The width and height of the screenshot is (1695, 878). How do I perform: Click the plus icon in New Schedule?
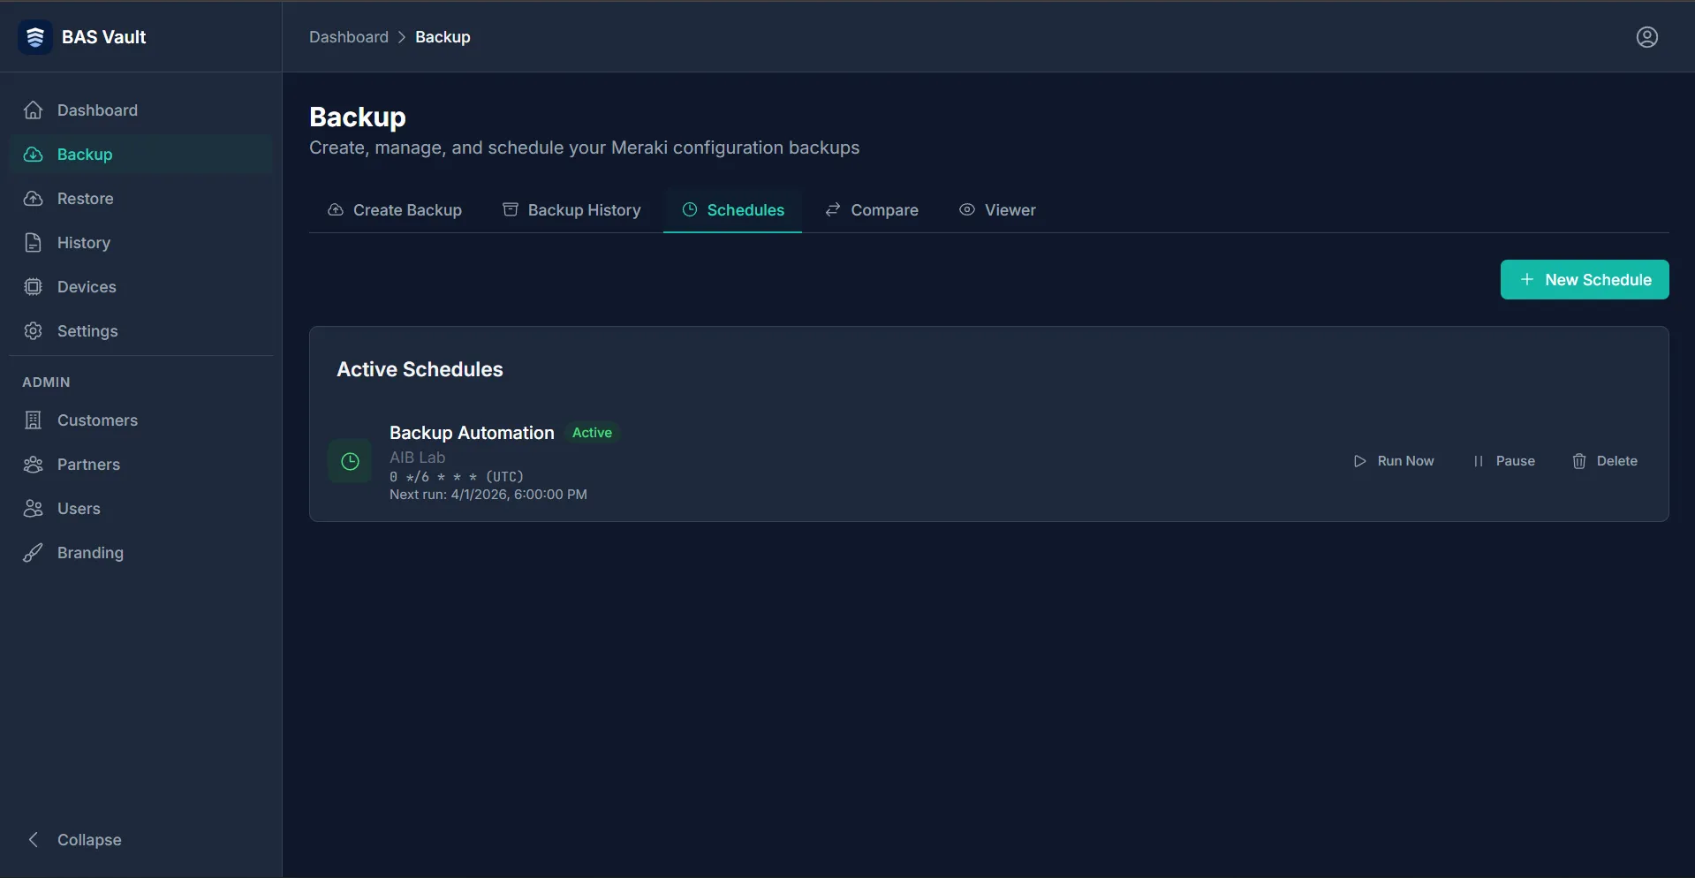coord(1527,280)
